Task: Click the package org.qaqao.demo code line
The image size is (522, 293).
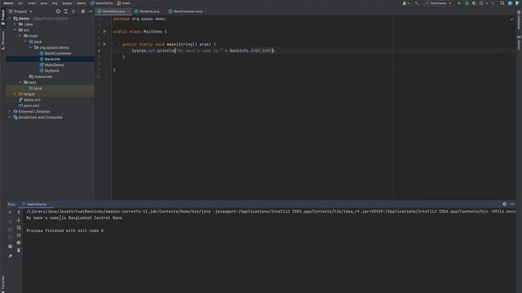Action: tap(139, 19)
